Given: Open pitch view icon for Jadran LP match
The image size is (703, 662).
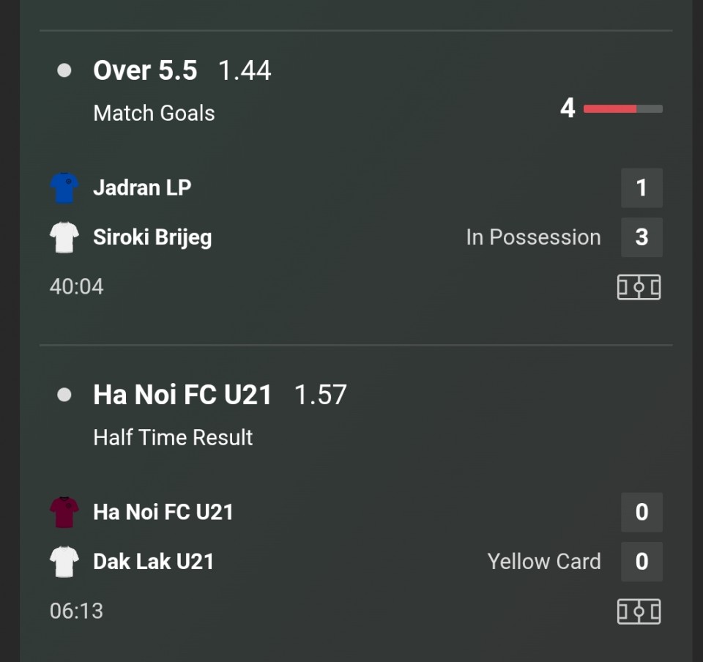Looking at the screenshot, I should 639,287.
